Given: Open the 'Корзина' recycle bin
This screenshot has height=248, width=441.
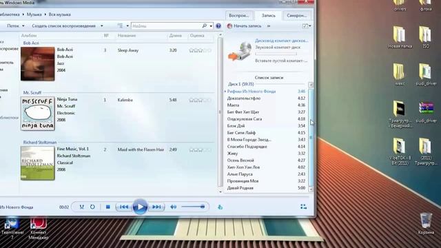Looking at the screenshot, I should 426,224.
